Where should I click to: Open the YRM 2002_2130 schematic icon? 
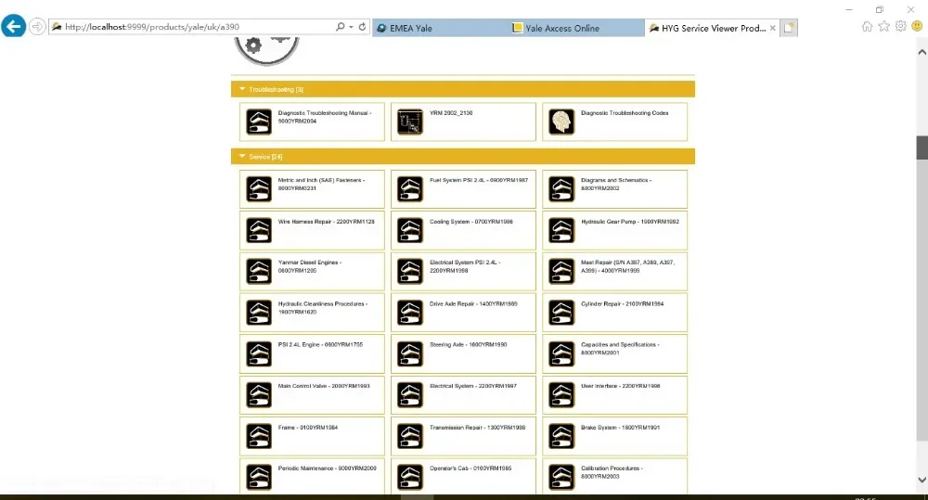(409, 122)
